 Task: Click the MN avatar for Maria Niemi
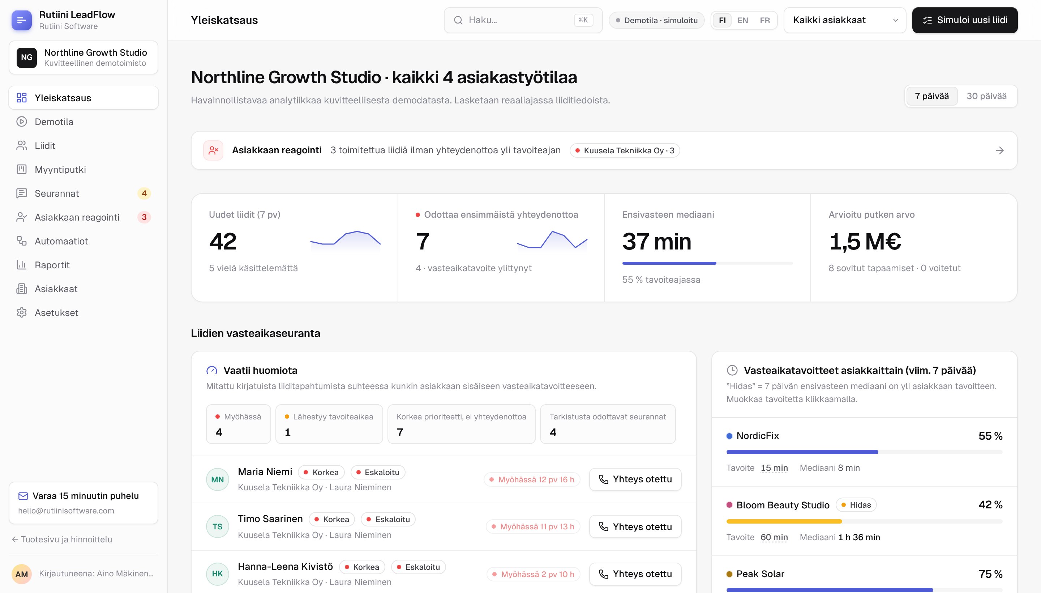(217, 479)
